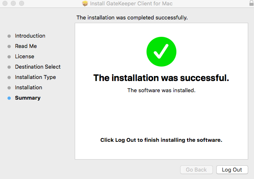Click the gray bullet beside Introduction
Image resolution: width=254 pixels, height=179 pixels.
pos(9,36)
